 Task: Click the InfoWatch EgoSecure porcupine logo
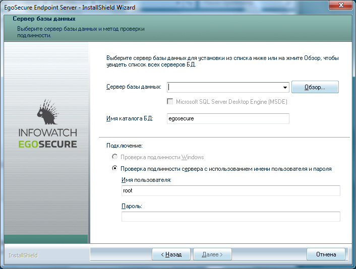[x=48, y=123]
